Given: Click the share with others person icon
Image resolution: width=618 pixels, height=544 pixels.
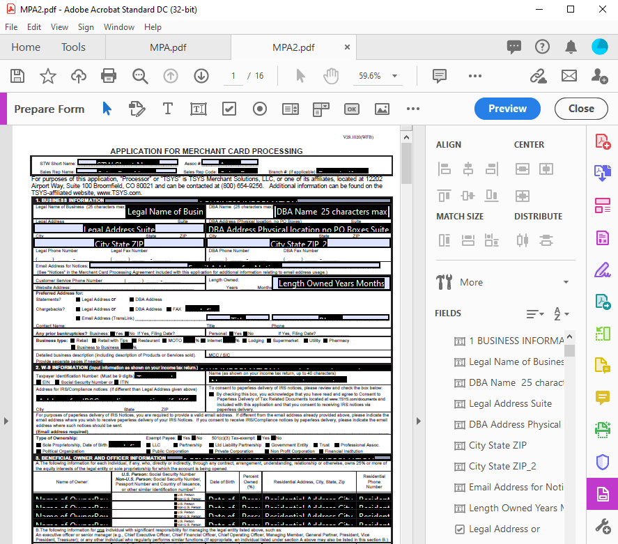Looking at the screenshot, I should click(599, 76).
